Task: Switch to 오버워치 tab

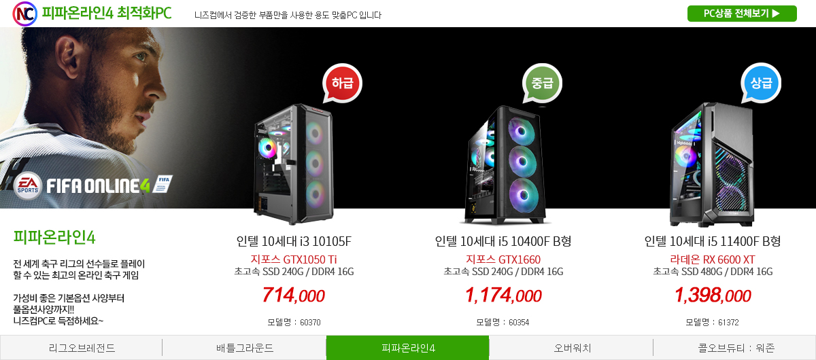Action: point(572,348)
